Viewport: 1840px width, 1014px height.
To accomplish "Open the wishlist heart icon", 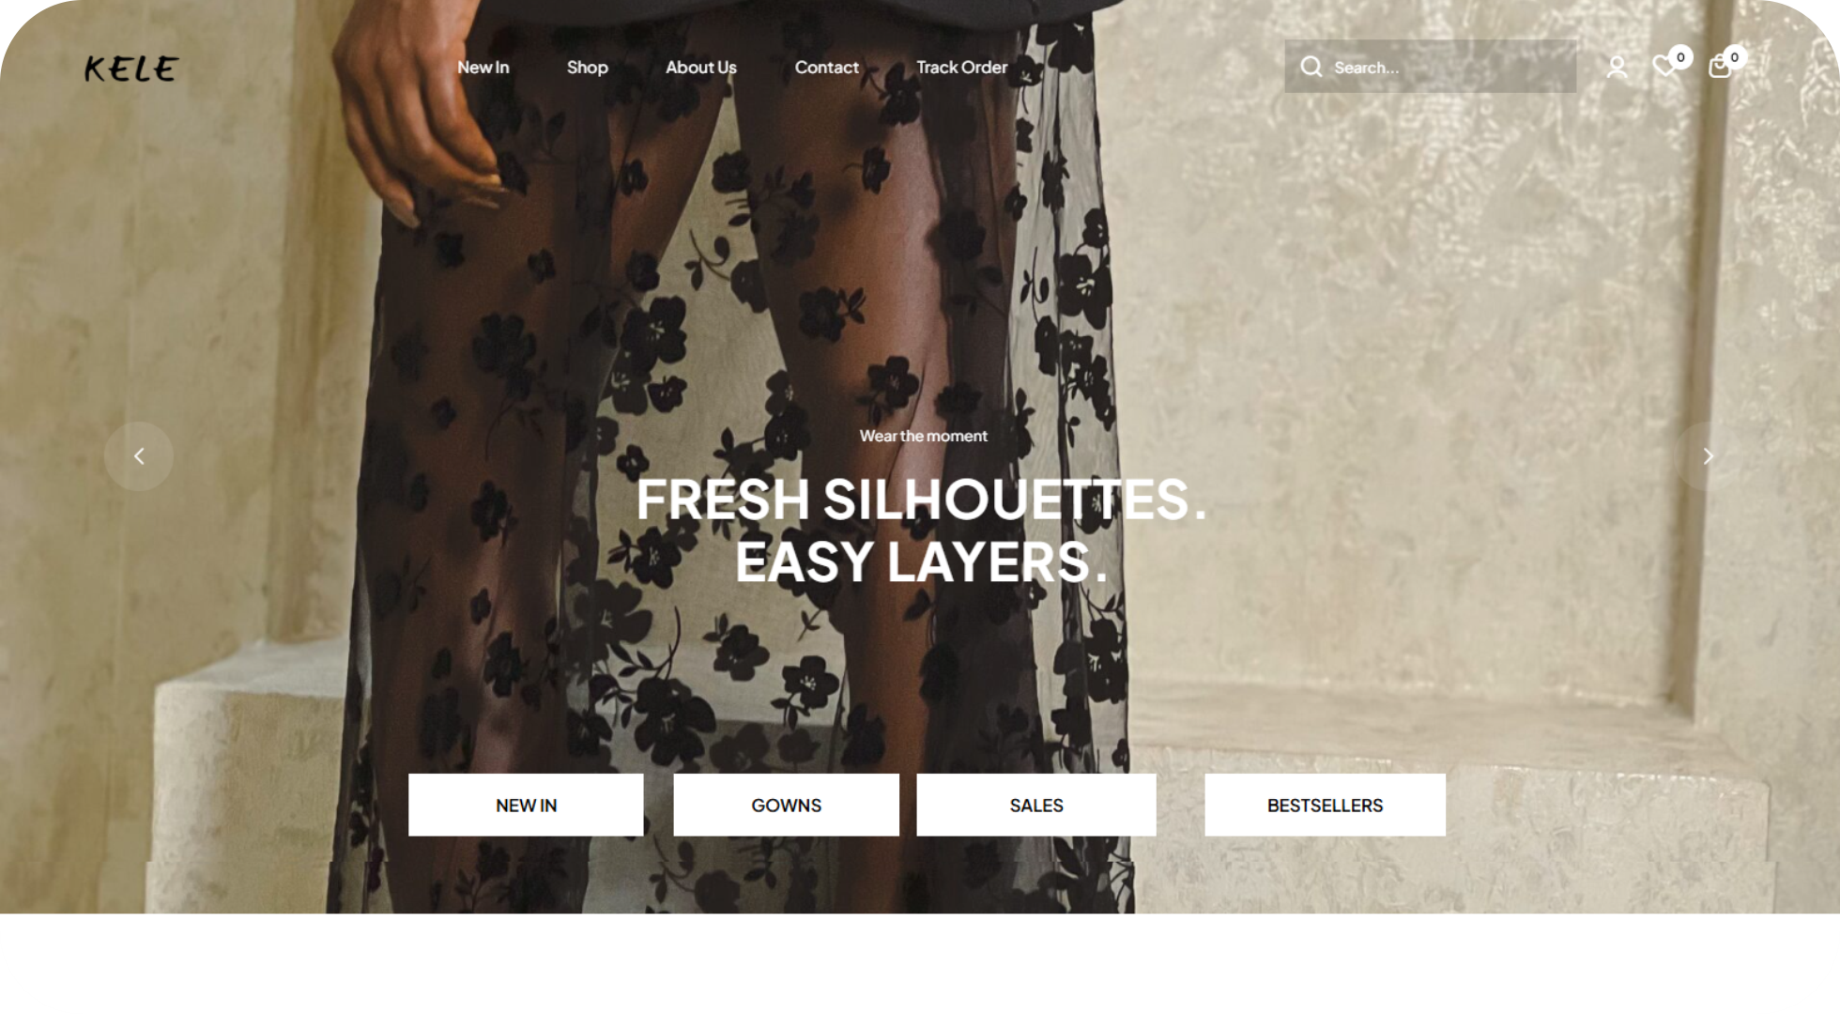I will pos(1664,66).
